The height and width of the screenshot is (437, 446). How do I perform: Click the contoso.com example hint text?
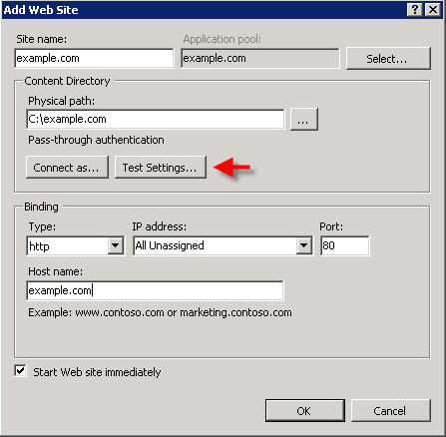point(160,312)
